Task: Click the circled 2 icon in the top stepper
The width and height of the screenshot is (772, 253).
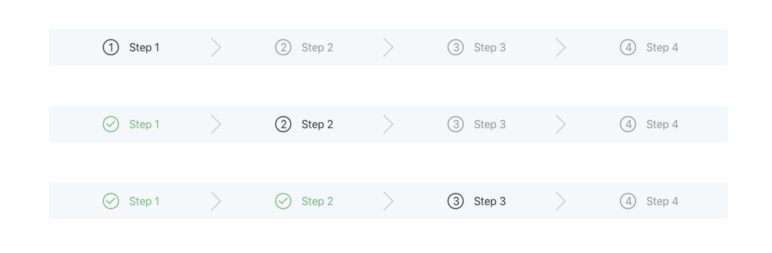Action: coord(283,47)
